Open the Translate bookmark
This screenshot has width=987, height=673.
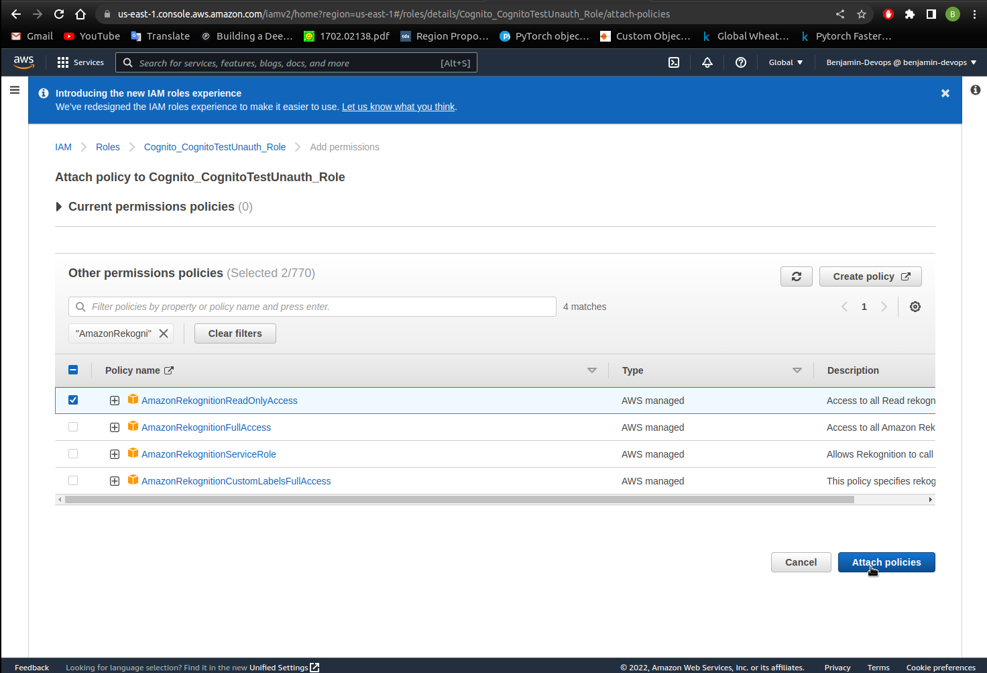pyautogui.click(x=160, y=36)
